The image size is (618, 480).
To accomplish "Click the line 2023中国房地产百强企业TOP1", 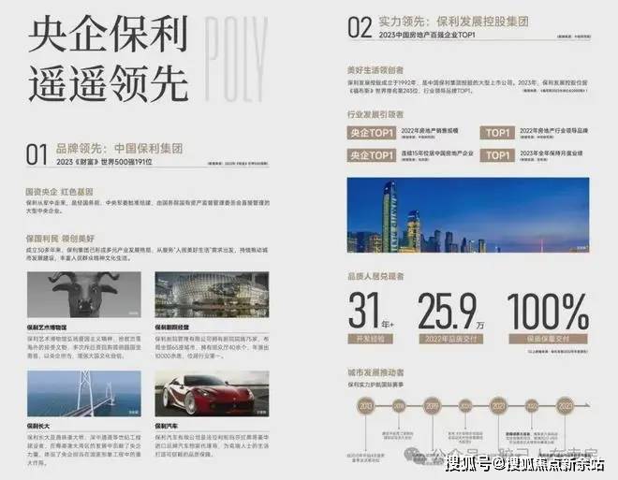I will coord(427,35).
